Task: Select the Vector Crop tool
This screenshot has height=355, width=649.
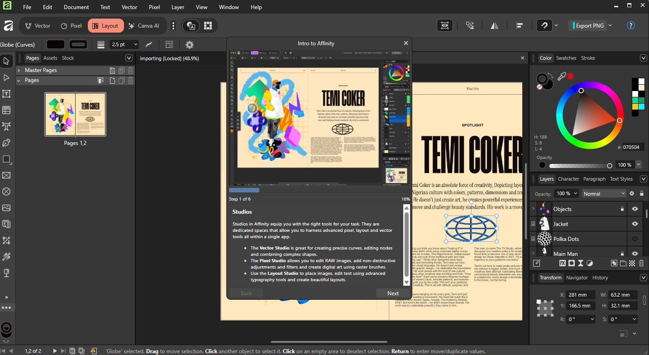Action: pos(6,240)
